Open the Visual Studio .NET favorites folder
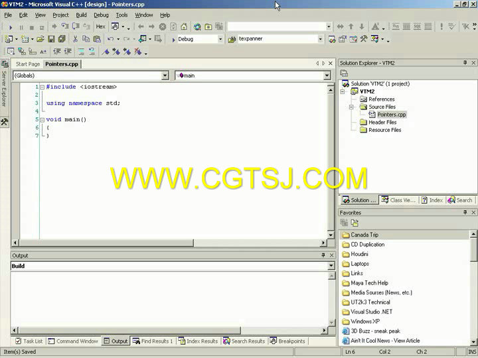 371,312
